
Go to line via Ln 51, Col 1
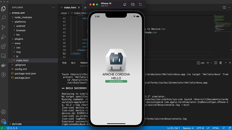click(x=173, y=128)
